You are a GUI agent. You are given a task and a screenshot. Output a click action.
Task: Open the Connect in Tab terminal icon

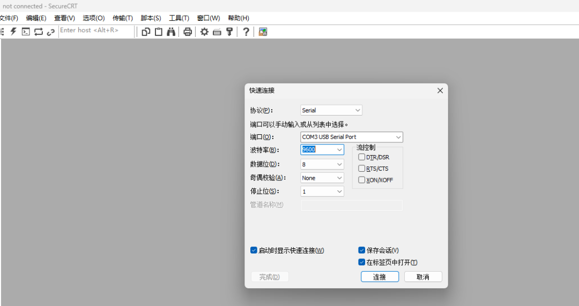tap(26, 32)
